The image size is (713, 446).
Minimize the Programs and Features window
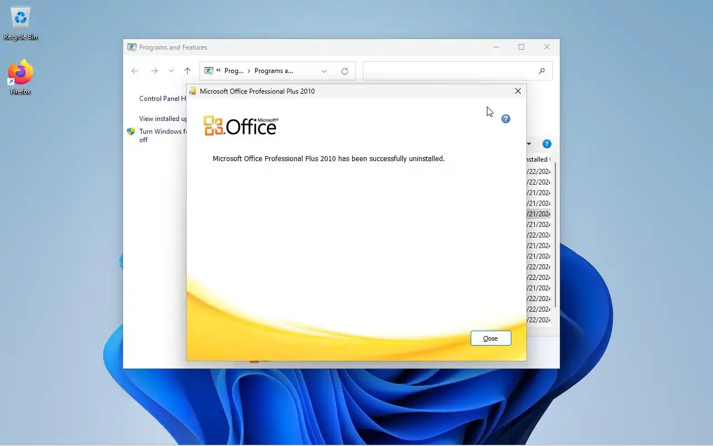[496, 47]
